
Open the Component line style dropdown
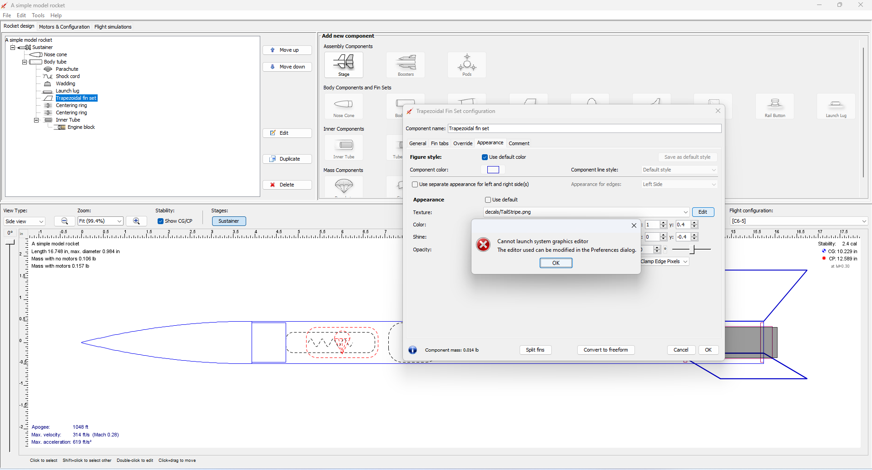[679, 170]
